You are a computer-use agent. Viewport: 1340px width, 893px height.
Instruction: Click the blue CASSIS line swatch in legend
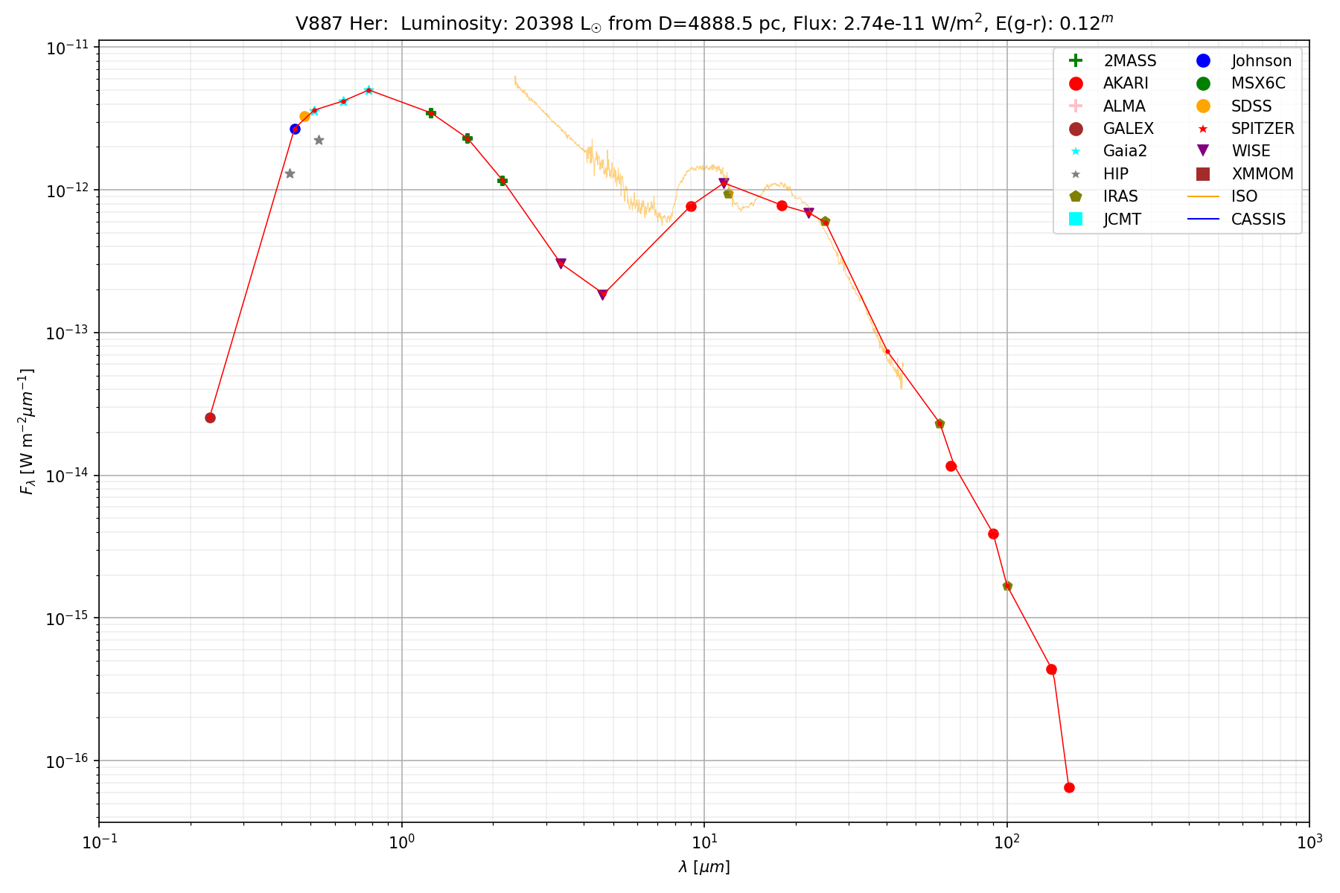[1203, 219]
